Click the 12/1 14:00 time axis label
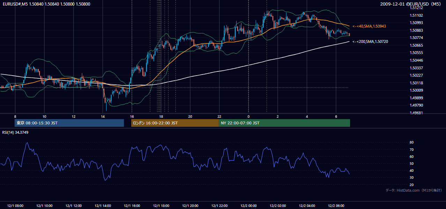446x209 pixels. click(103, 206)
